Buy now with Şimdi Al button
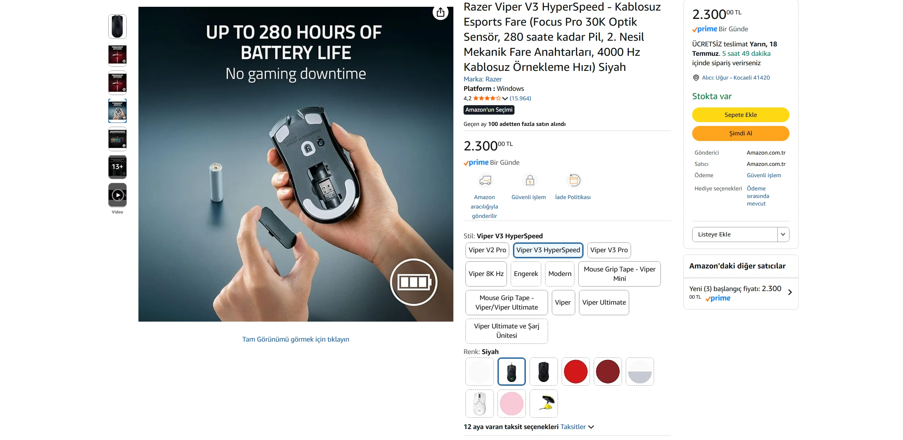This screenshot has width=903, height=440. (x=740, y=133)
